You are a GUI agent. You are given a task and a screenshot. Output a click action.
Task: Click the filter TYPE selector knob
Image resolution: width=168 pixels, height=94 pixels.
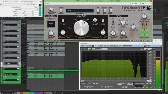pos(123,23)
